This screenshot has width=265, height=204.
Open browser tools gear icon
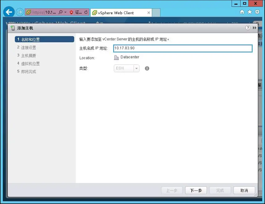coord(257,12)
